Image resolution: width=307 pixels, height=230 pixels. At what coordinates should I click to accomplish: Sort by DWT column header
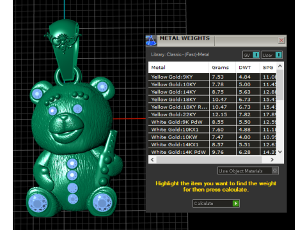(248, 68)
